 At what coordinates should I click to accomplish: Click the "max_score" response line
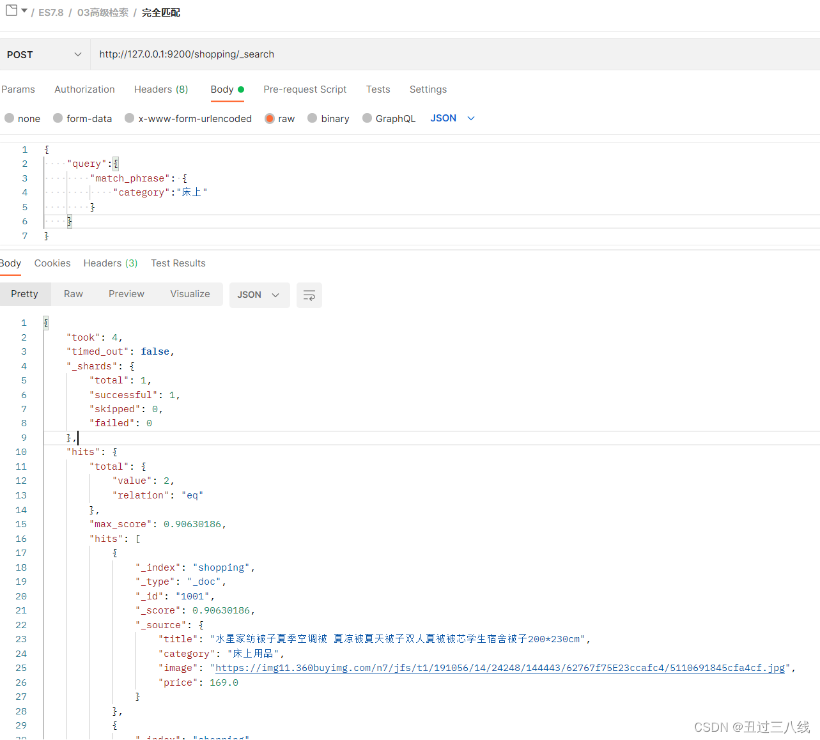click(158, 524)
